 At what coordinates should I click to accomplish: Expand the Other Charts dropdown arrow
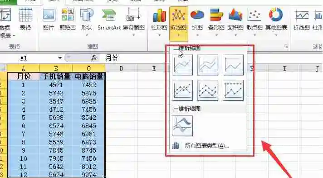click(x=276, y=35)
